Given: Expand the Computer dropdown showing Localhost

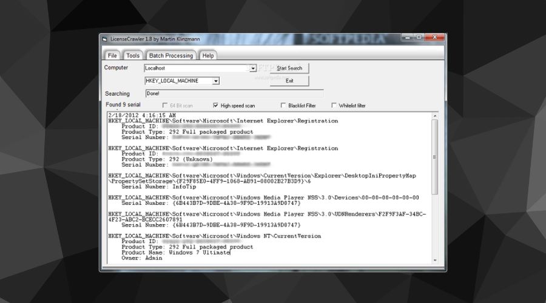Looking at the screenshot, I should click(x=253, y=68).
